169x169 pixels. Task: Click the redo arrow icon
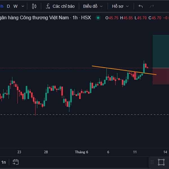(152, 6)
